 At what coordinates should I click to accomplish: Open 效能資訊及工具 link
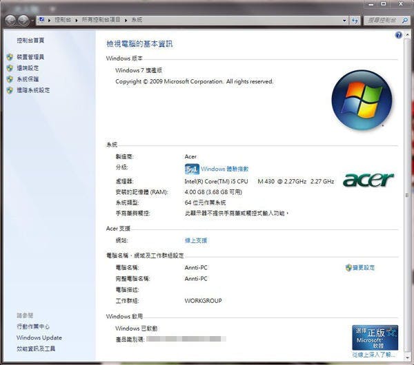click(x=36, y=348)
